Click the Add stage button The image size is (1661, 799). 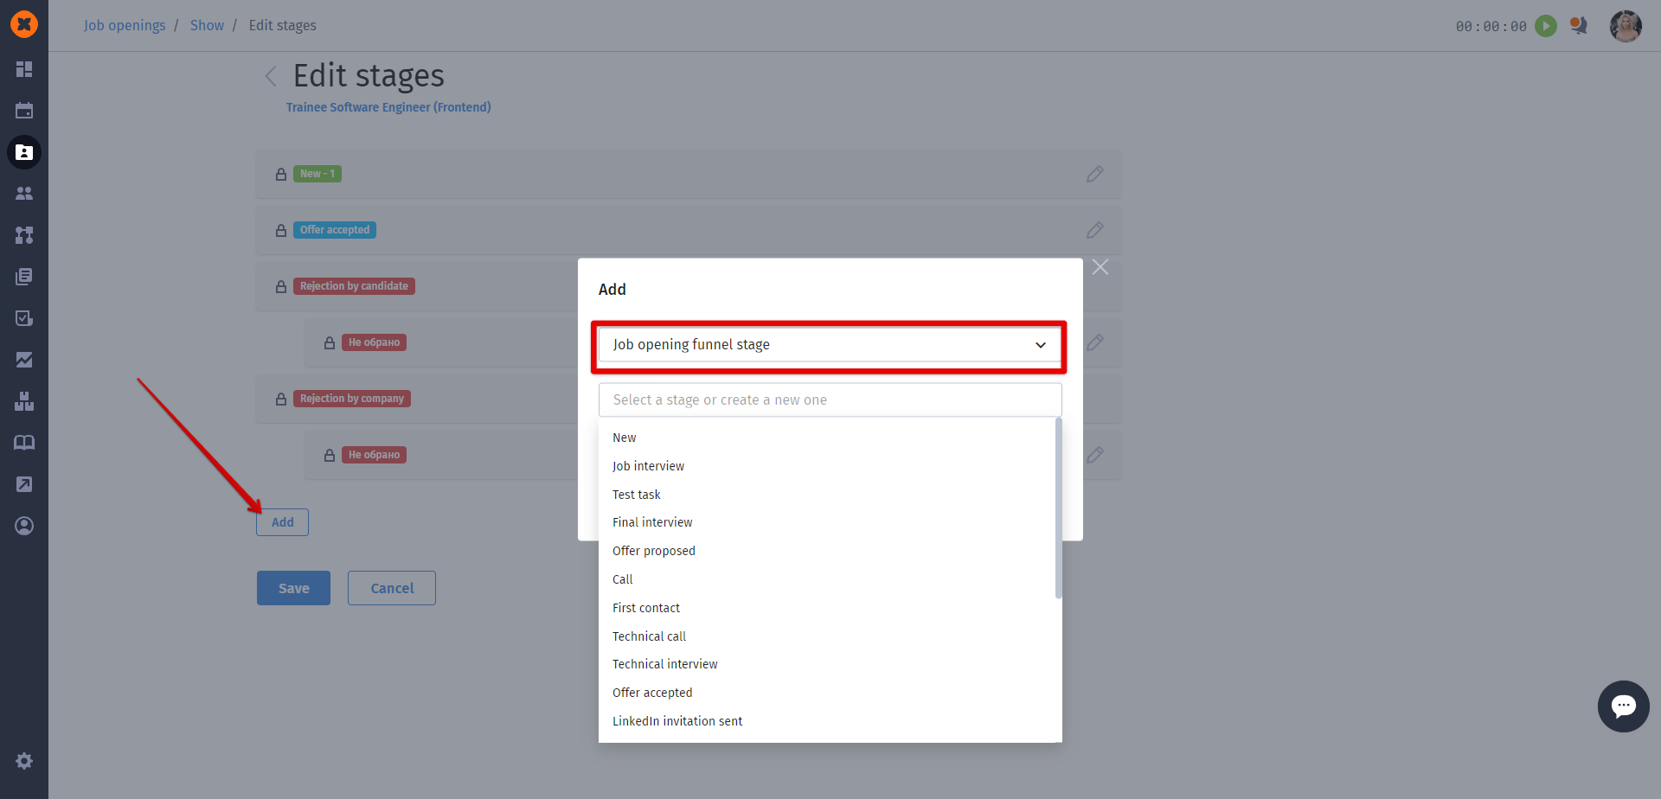click(x=282, y=522)
